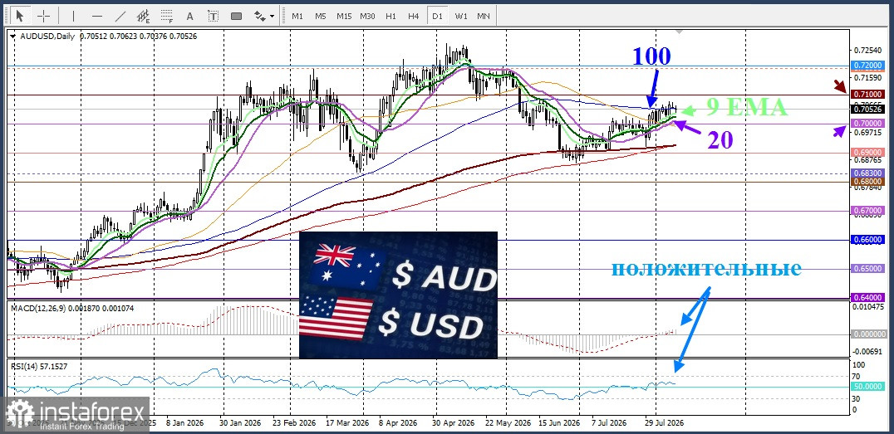The height and width of the screenshot is (434, 894).
Task: Click the 0.69000 price level tag
Action: click(866, 153)
